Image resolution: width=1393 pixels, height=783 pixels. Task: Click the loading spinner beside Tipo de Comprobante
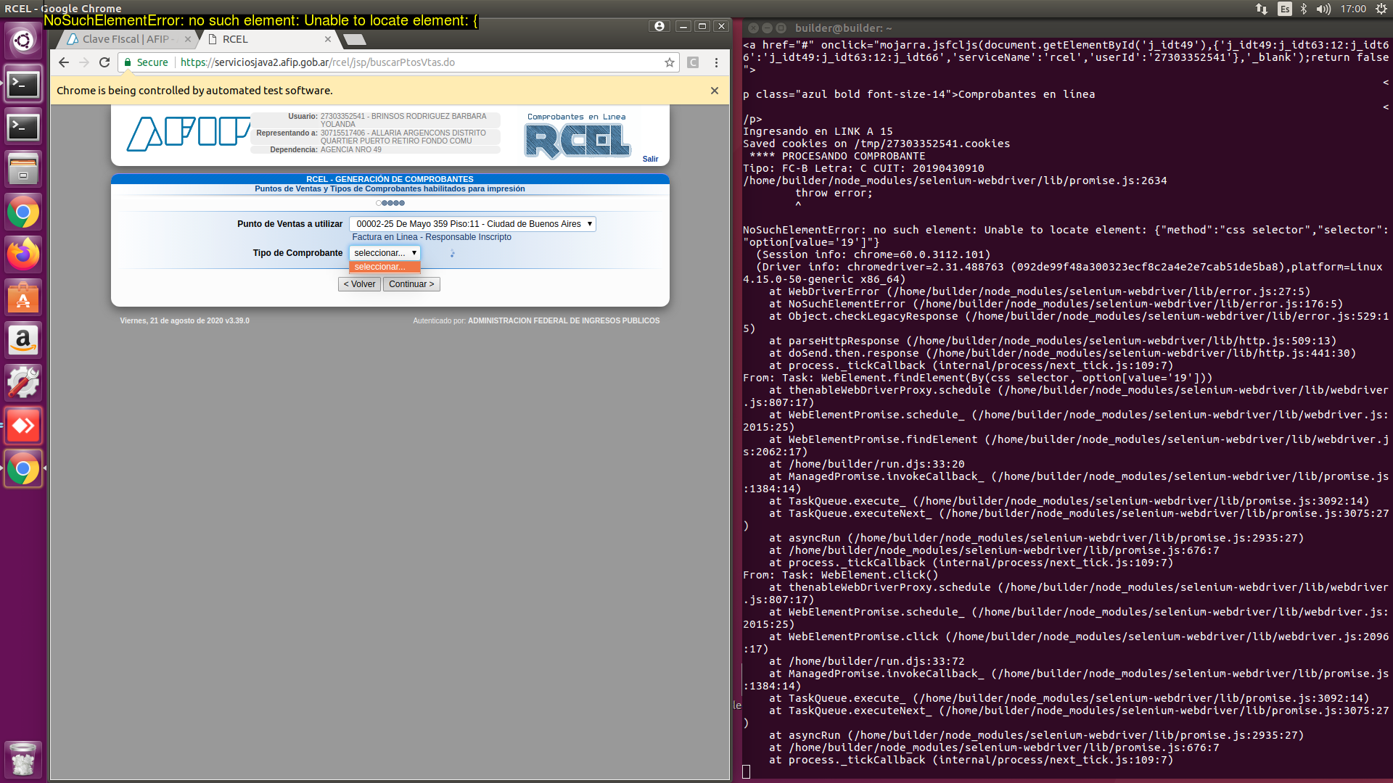pos(452,253)
